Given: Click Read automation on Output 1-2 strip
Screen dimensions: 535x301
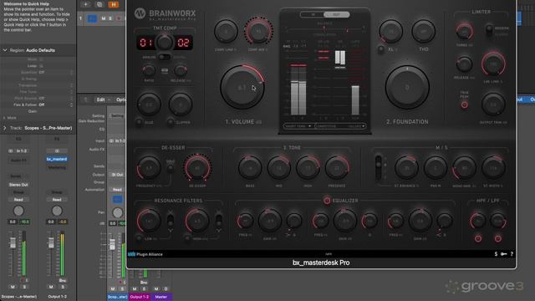Looking at the screenshot, I should (x=57, y=199).
